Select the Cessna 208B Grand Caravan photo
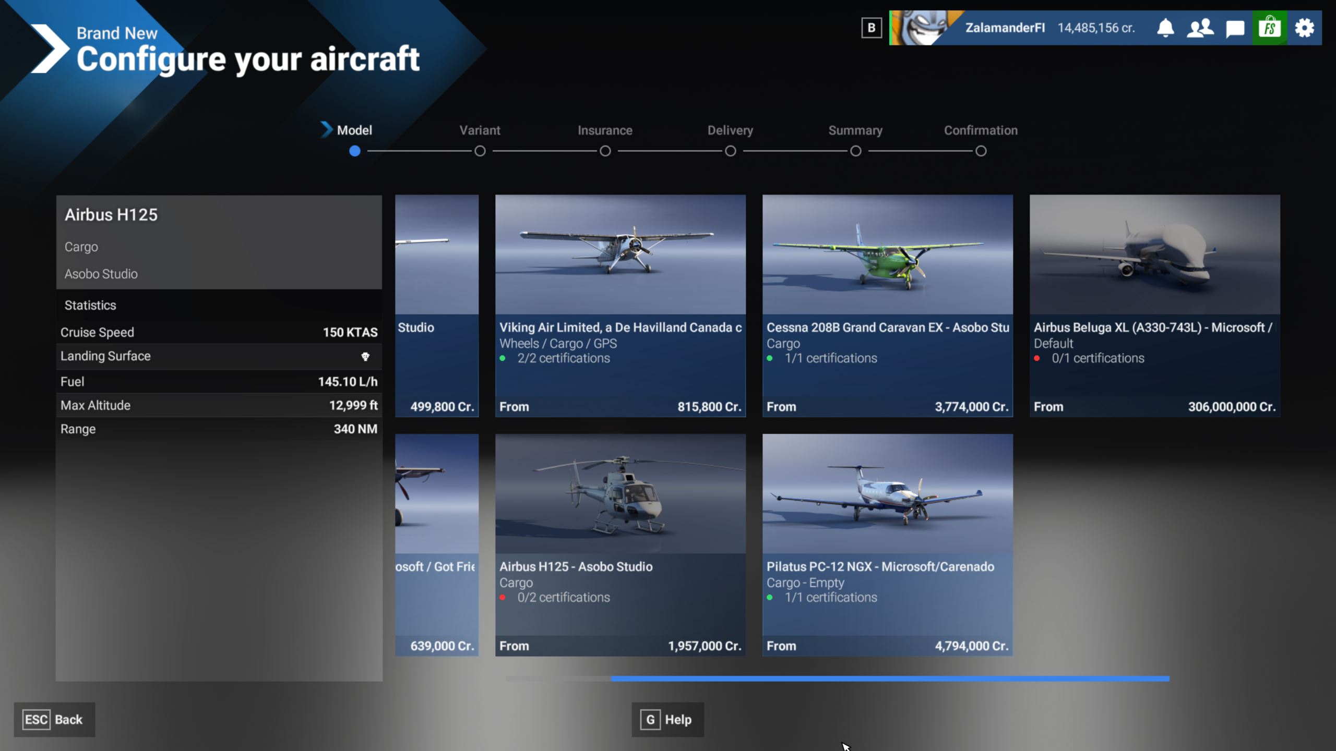 (888, 255)
